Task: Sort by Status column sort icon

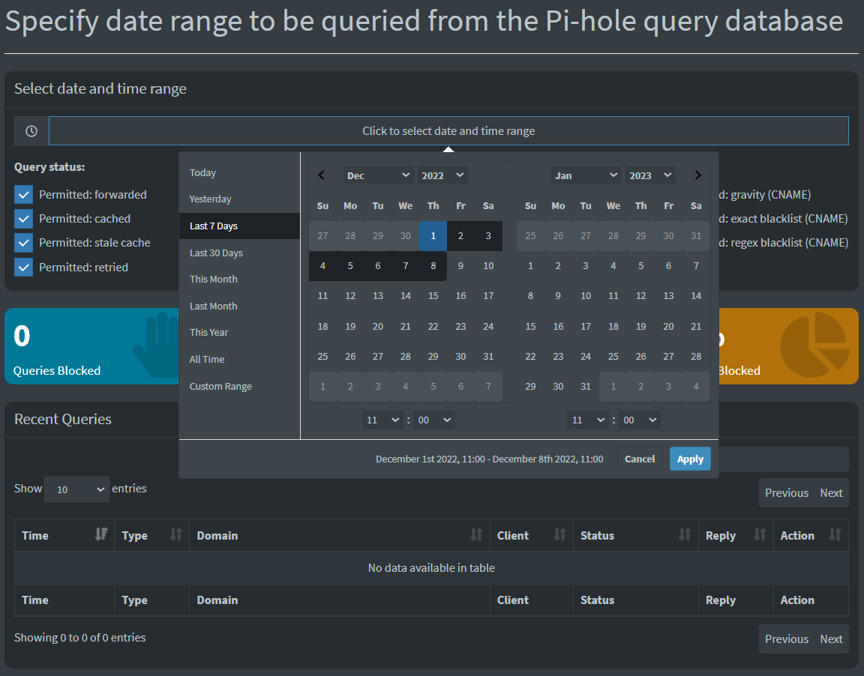Action: 685,534
